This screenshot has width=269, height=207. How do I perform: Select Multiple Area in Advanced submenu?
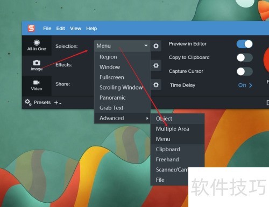[178, 129]
